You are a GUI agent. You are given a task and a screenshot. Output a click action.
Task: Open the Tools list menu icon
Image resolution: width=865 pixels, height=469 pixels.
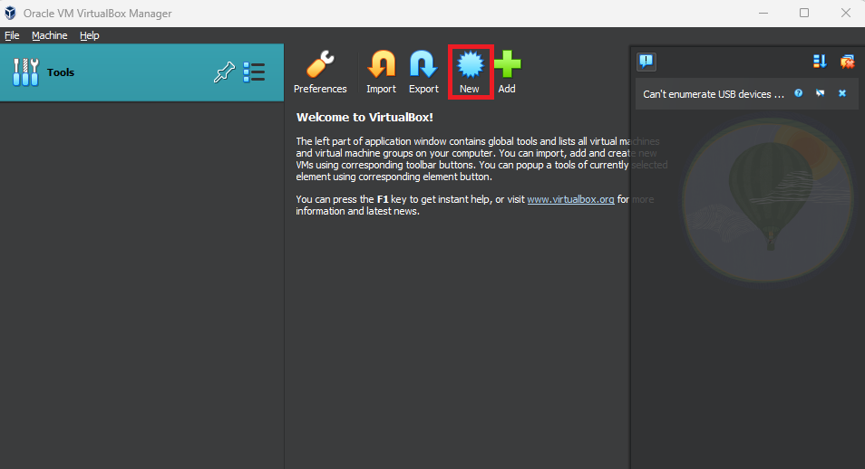254,72
